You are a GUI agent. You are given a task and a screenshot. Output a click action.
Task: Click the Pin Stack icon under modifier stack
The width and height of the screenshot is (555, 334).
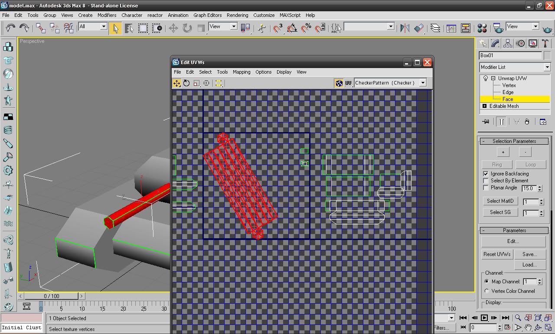pyautogui.click(x=486, y=122)
